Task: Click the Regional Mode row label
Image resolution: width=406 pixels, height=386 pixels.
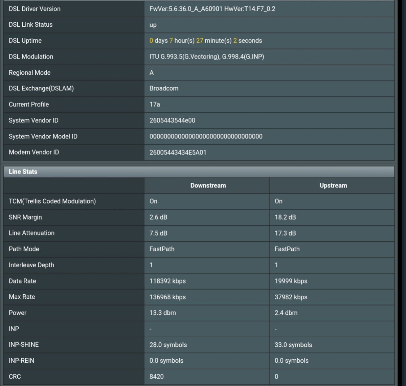Action: pyautogui.click(x=29, y=73)
